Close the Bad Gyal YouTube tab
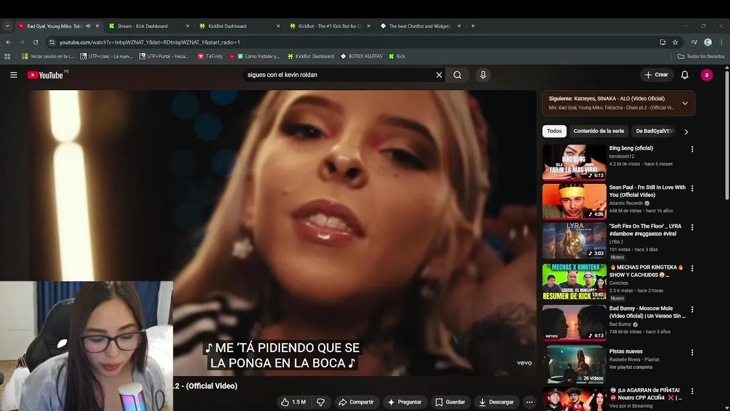The image size is (730, 411). point(97,26)
